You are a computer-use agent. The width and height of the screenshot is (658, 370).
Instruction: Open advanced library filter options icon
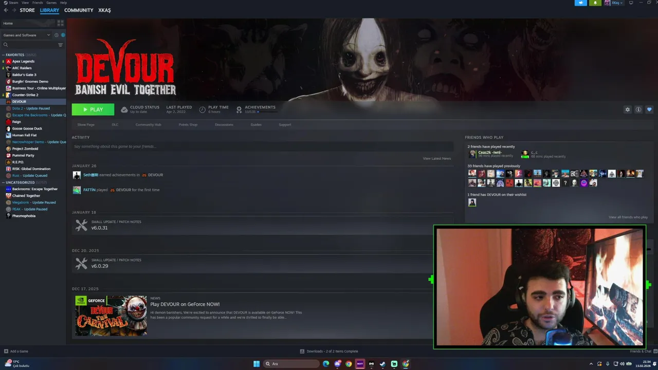[x=60, y=45]
